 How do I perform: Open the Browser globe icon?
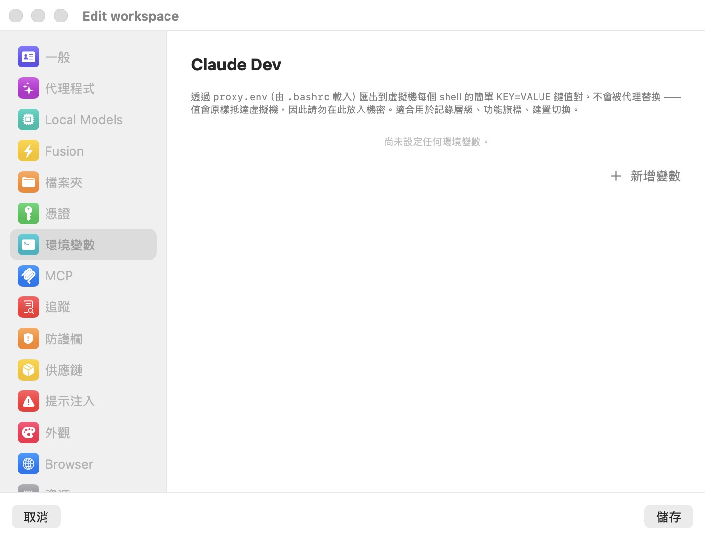pos(28,464)
